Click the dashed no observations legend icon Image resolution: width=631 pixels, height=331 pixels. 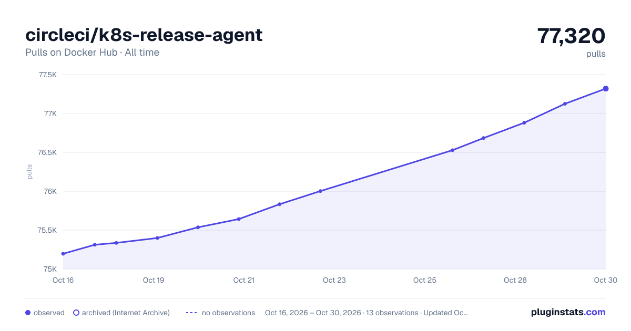[x=191, y=313]
